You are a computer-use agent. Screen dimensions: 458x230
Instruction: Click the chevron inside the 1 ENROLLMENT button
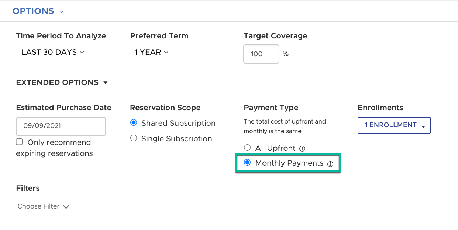pyautogui.click(x=423, y=125)
